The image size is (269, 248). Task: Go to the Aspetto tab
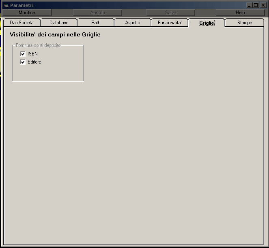click(133, 23)
